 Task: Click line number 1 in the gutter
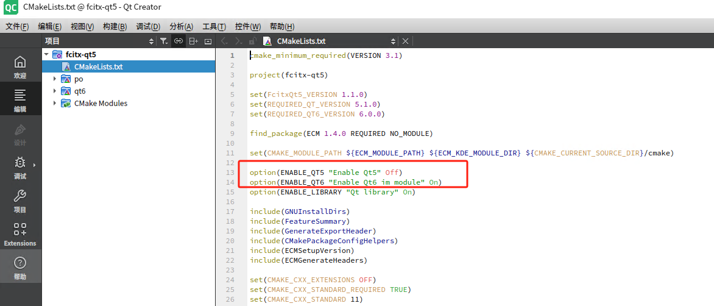[x=232, y=55]
